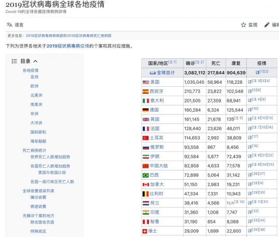
Task: Click the edit pencil icon
Action: (x=267, y=25)
